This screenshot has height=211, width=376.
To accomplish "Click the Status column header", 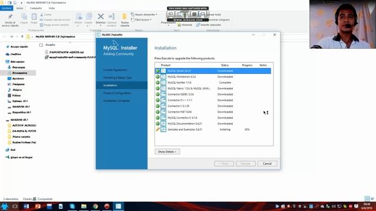I will point(224,65).
